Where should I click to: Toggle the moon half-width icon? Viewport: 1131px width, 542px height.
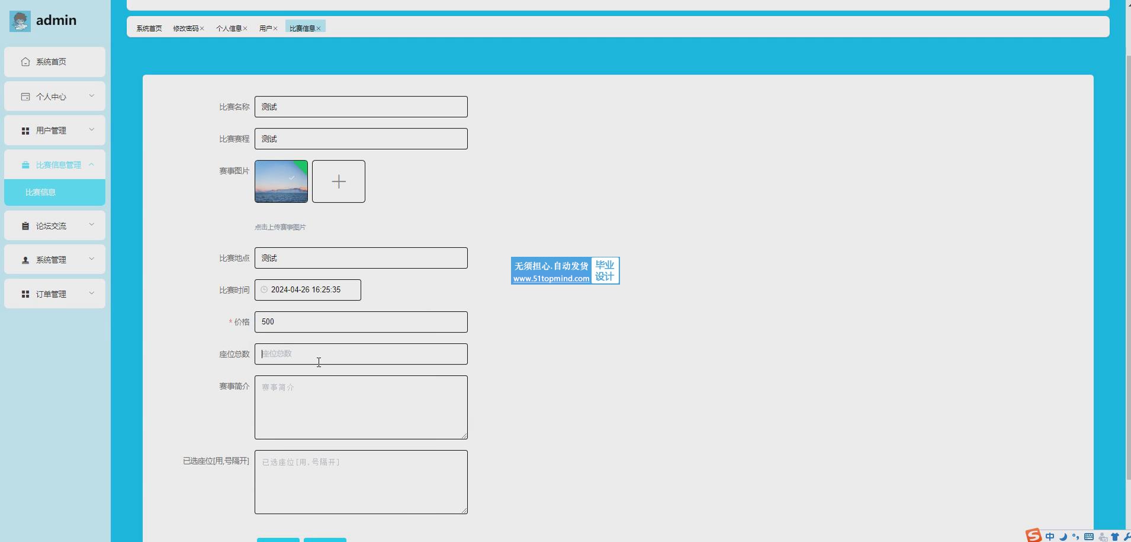coord(1063,537)
